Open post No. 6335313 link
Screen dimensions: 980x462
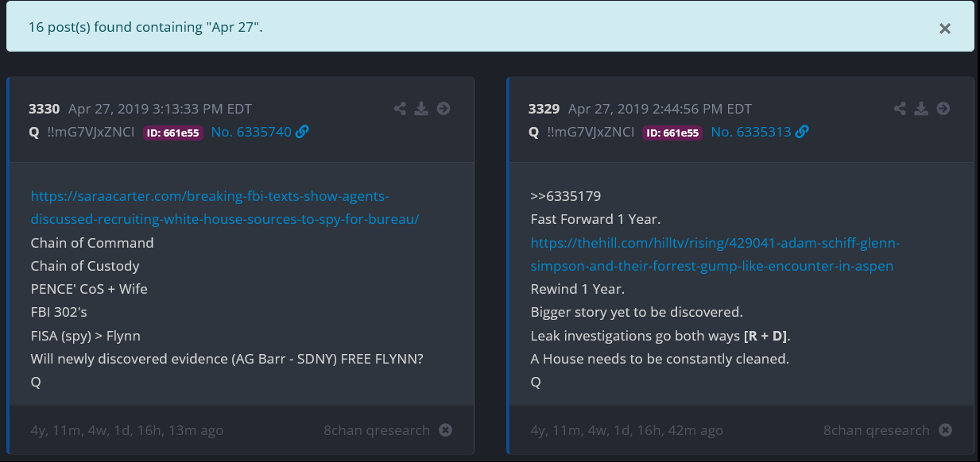click(x=751, y=132)
